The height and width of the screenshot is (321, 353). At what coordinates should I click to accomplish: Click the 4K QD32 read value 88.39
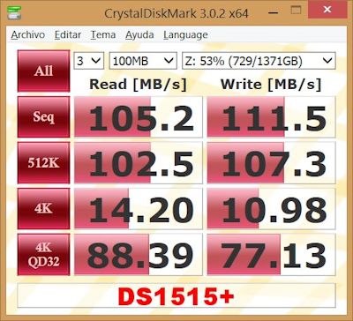(x=139, y=255)
